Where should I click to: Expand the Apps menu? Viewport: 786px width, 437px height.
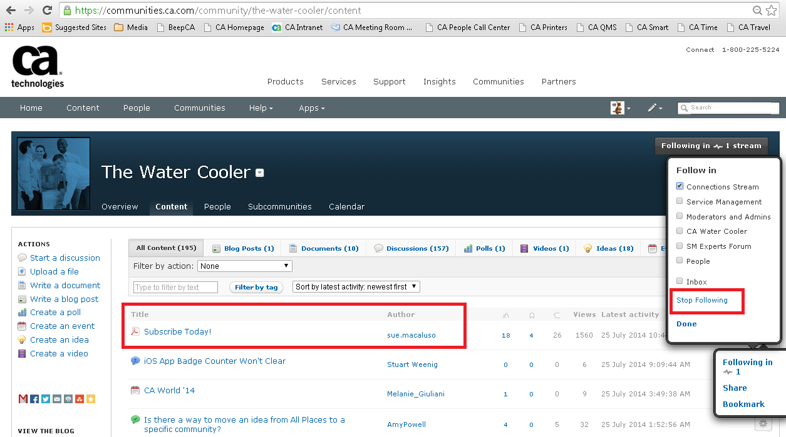point(312,108)
